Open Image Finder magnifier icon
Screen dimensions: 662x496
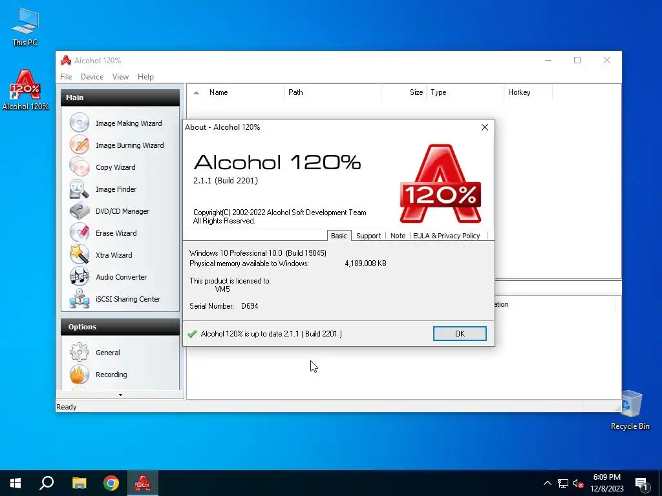click(x=80, y=189)
